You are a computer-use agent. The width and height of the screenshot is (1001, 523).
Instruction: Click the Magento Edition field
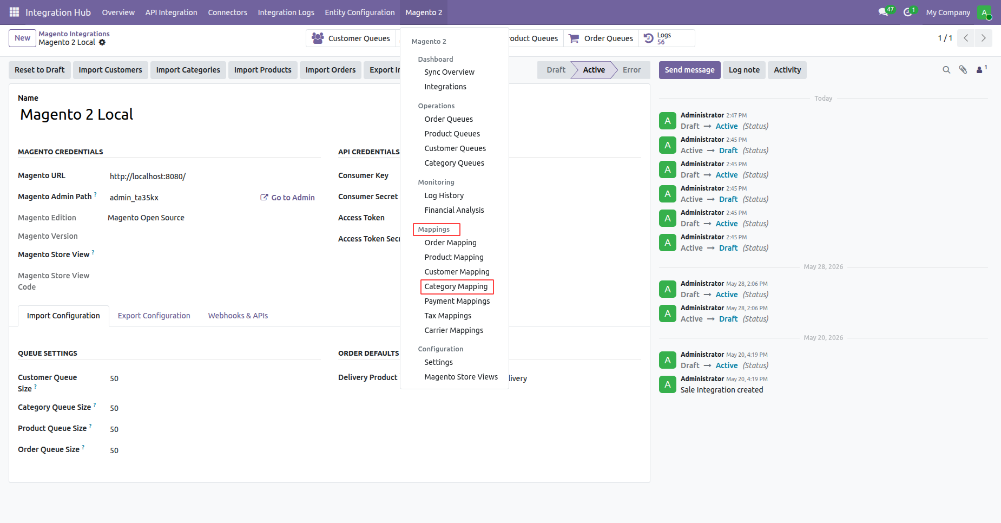(x=146, y=218)
